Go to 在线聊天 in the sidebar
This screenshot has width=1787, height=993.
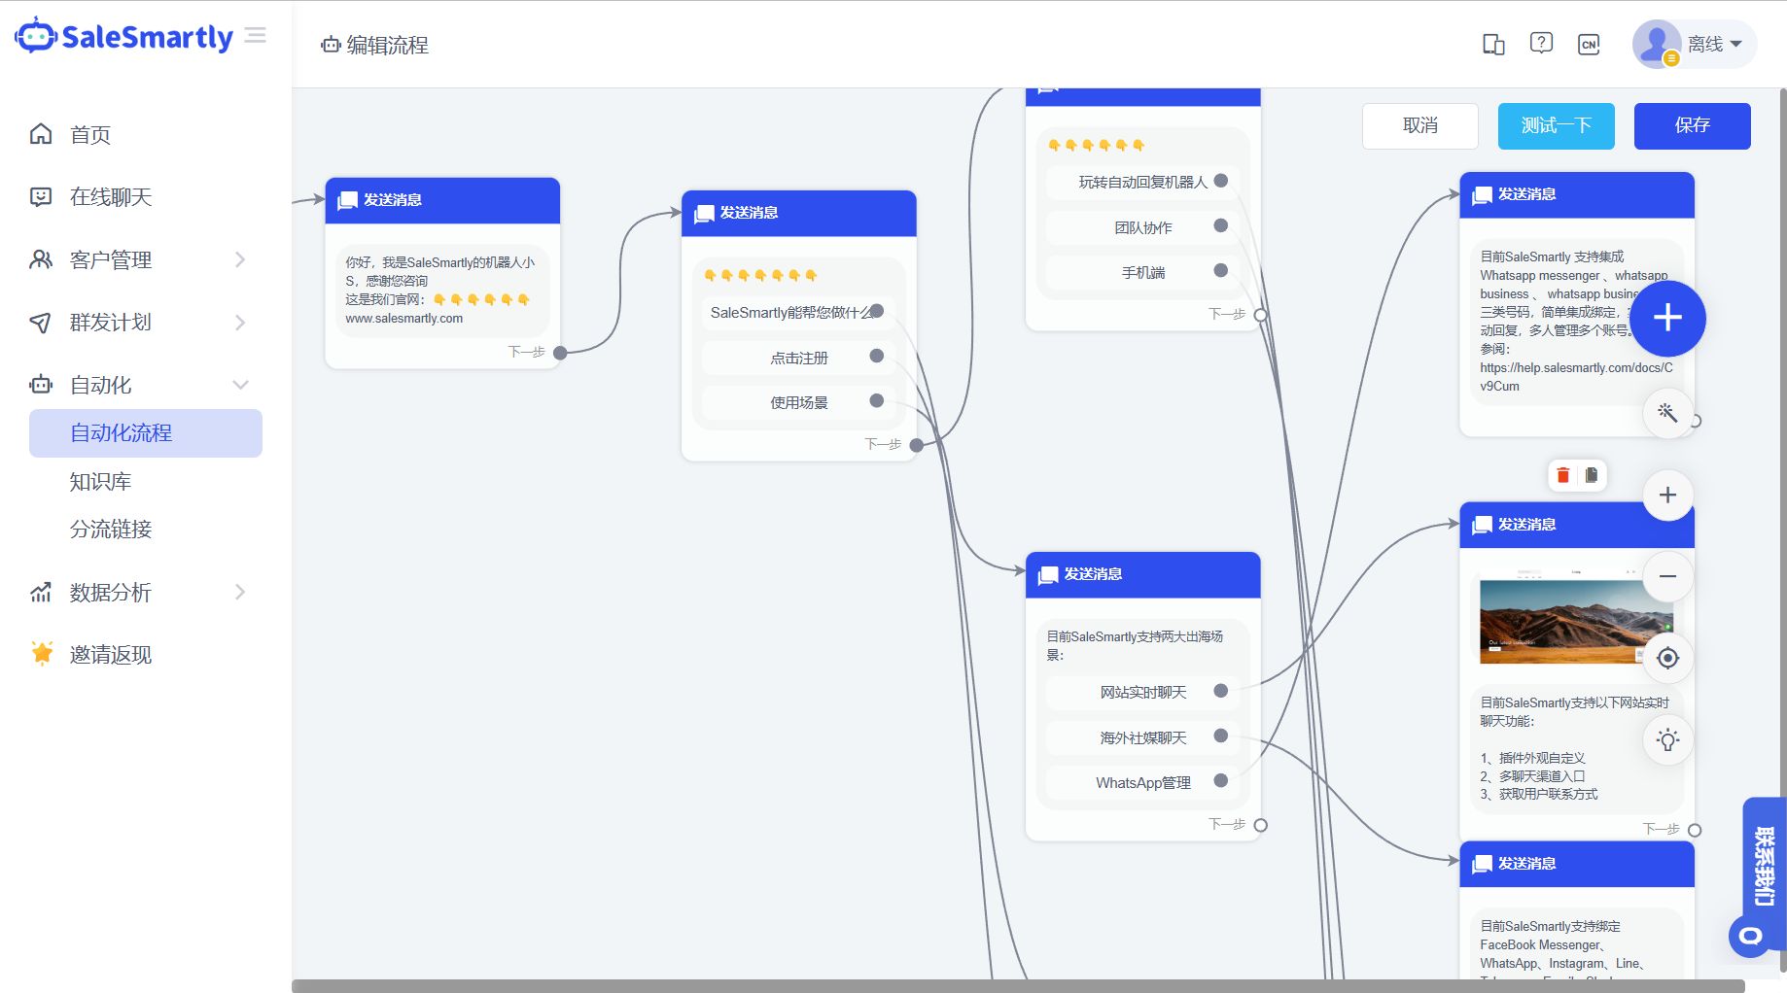coord(111,197)
